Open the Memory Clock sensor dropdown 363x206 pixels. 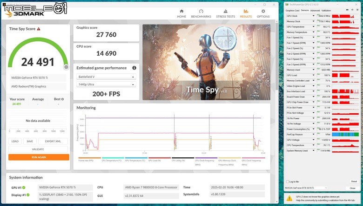point(314,21)
